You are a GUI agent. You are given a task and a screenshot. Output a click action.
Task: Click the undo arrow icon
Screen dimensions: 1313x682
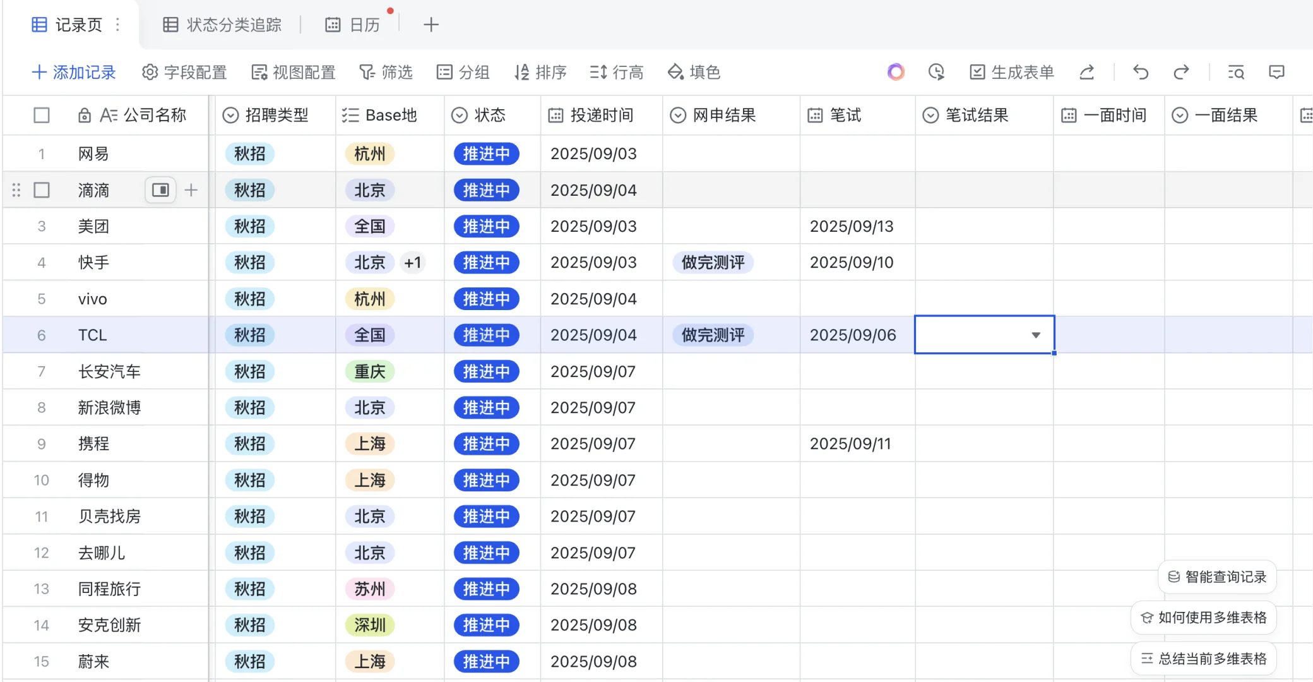(1140, 72)
